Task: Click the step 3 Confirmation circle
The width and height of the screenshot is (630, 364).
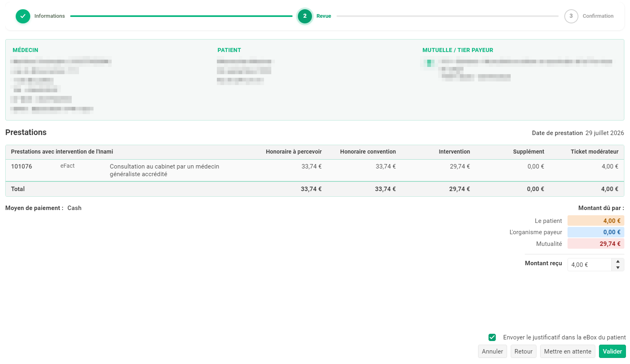Action: pyautogui.click(x=571, y=16)
